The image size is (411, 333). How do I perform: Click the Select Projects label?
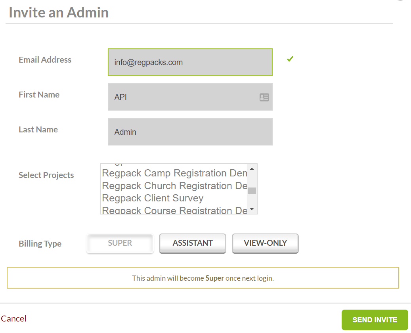pos(46,175)
